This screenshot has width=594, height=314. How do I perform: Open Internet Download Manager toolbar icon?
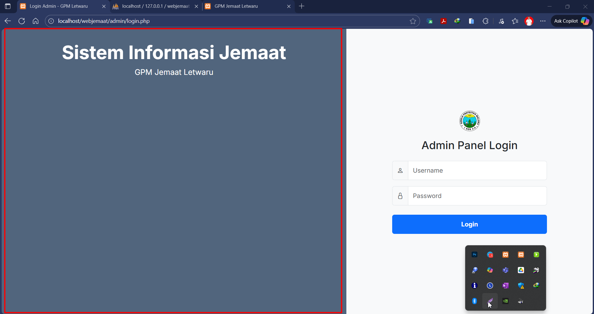click(x=457, y=21)
